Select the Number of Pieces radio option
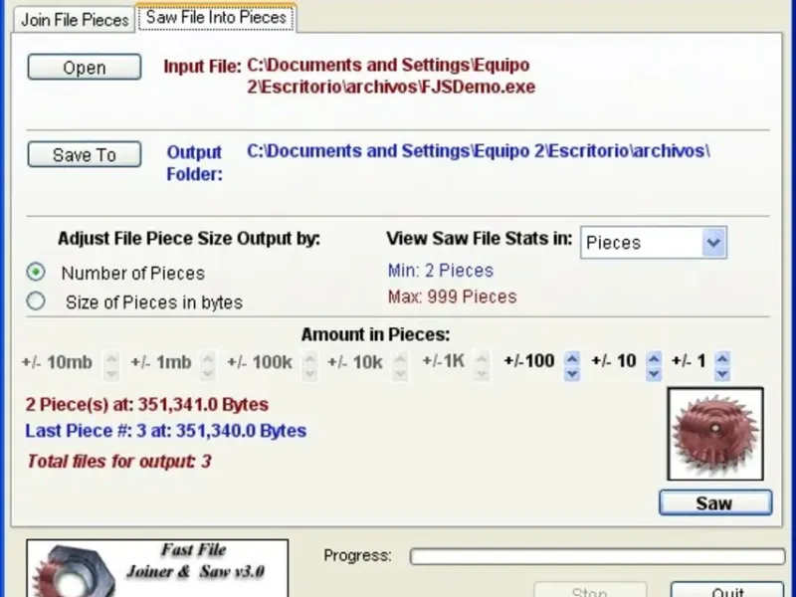The width and height of the screenshot is (796, 597). tap(36, 272)
